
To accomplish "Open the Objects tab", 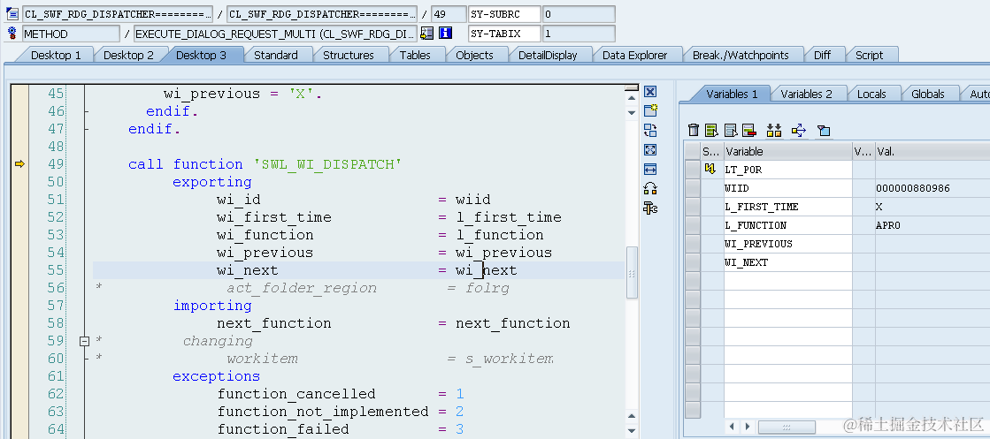I will point(474,55).
